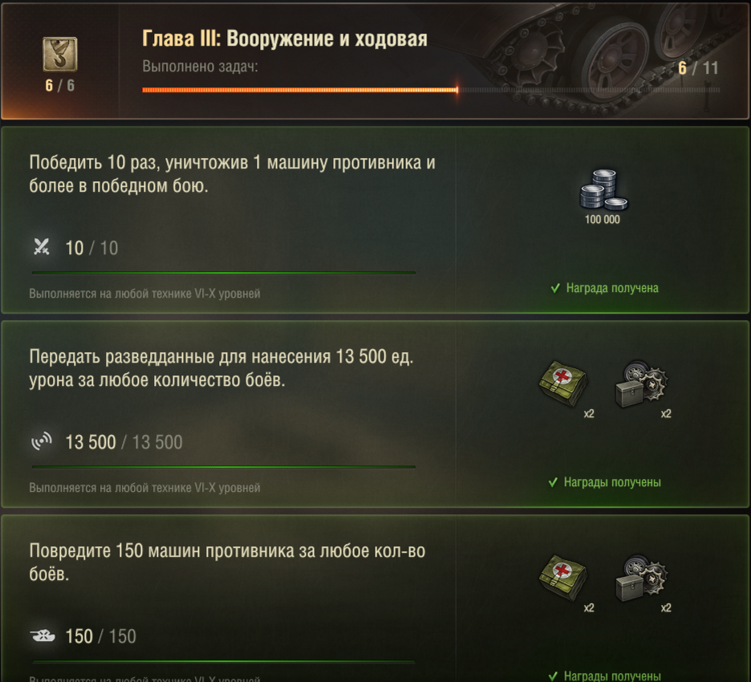Click the green progress bar under 10 / 10

(x=224, y=273)
